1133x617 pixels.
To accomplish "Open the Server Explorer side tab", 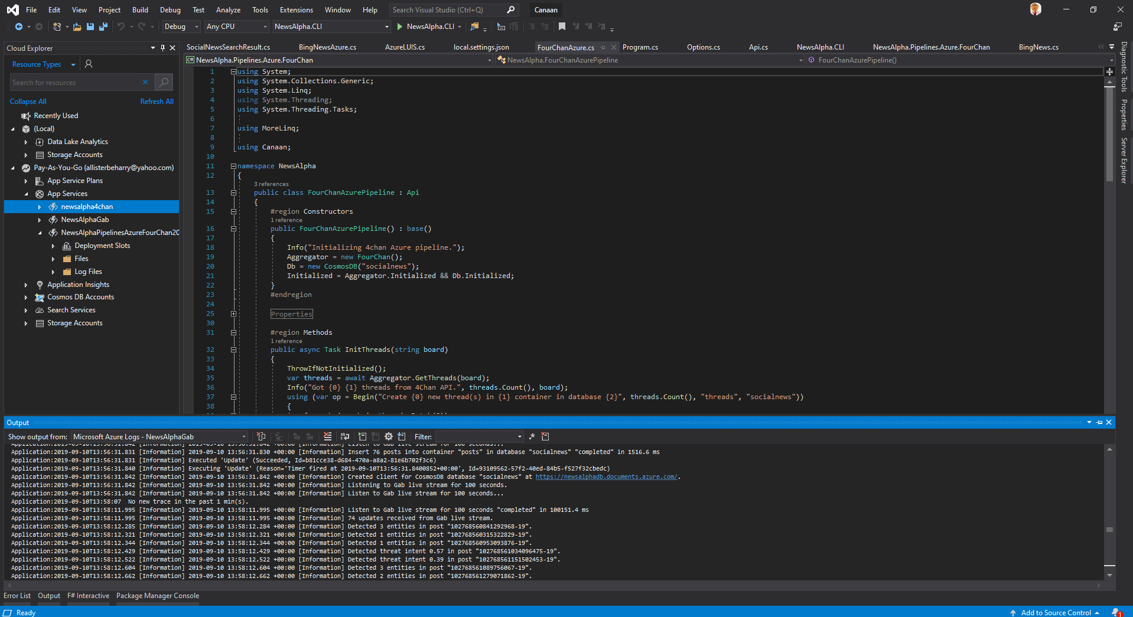I will [x=1124, y=161].
